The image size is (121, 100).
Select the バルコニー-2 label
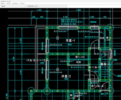pyautogui.click(x=36, y=60)
